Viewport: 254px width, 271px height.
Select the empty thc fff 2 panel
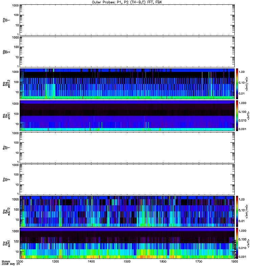127,180
